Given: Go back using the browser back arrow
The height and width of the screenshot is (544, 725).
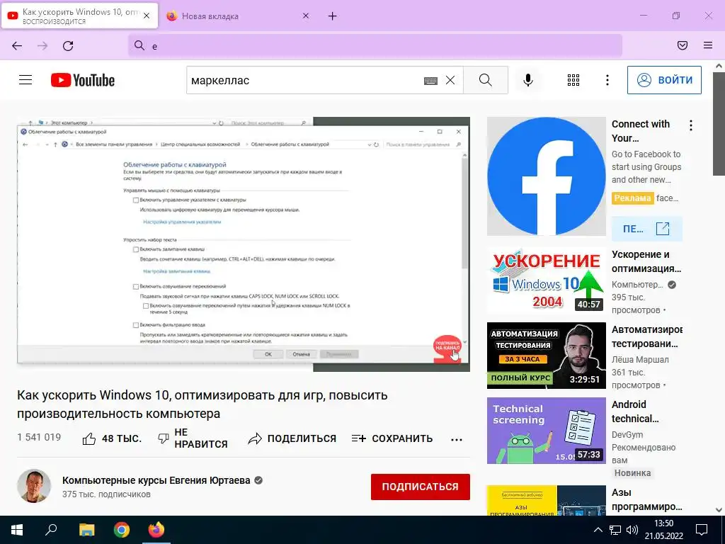Looking at the screenshot, I should click(17, 45).
